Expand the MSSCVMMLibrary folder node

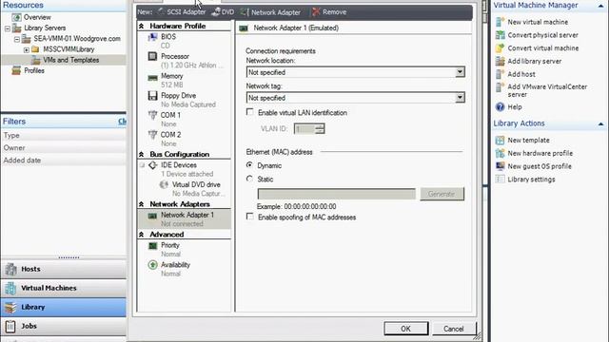click(26, 49)
